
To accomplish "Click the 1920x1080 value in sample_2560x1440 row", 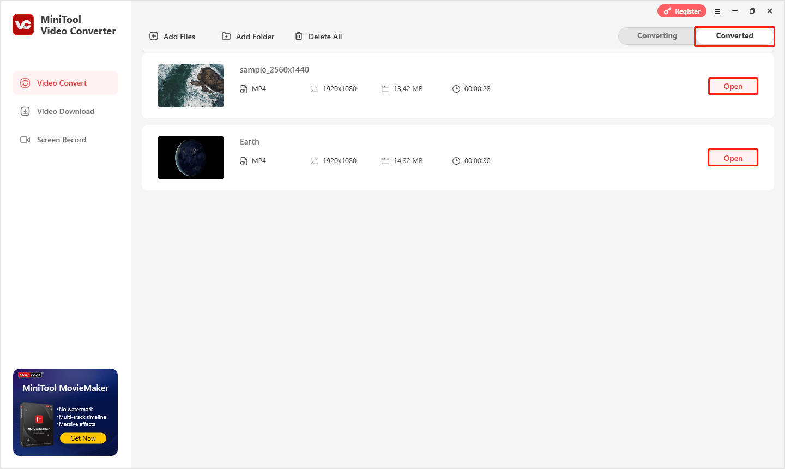I will click(340, 89).
